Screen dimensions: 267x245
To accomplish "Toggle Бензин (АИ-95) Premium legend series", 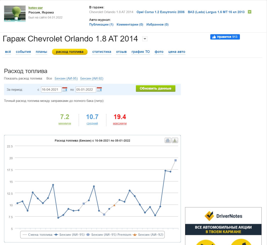I will tap(109, 235).
